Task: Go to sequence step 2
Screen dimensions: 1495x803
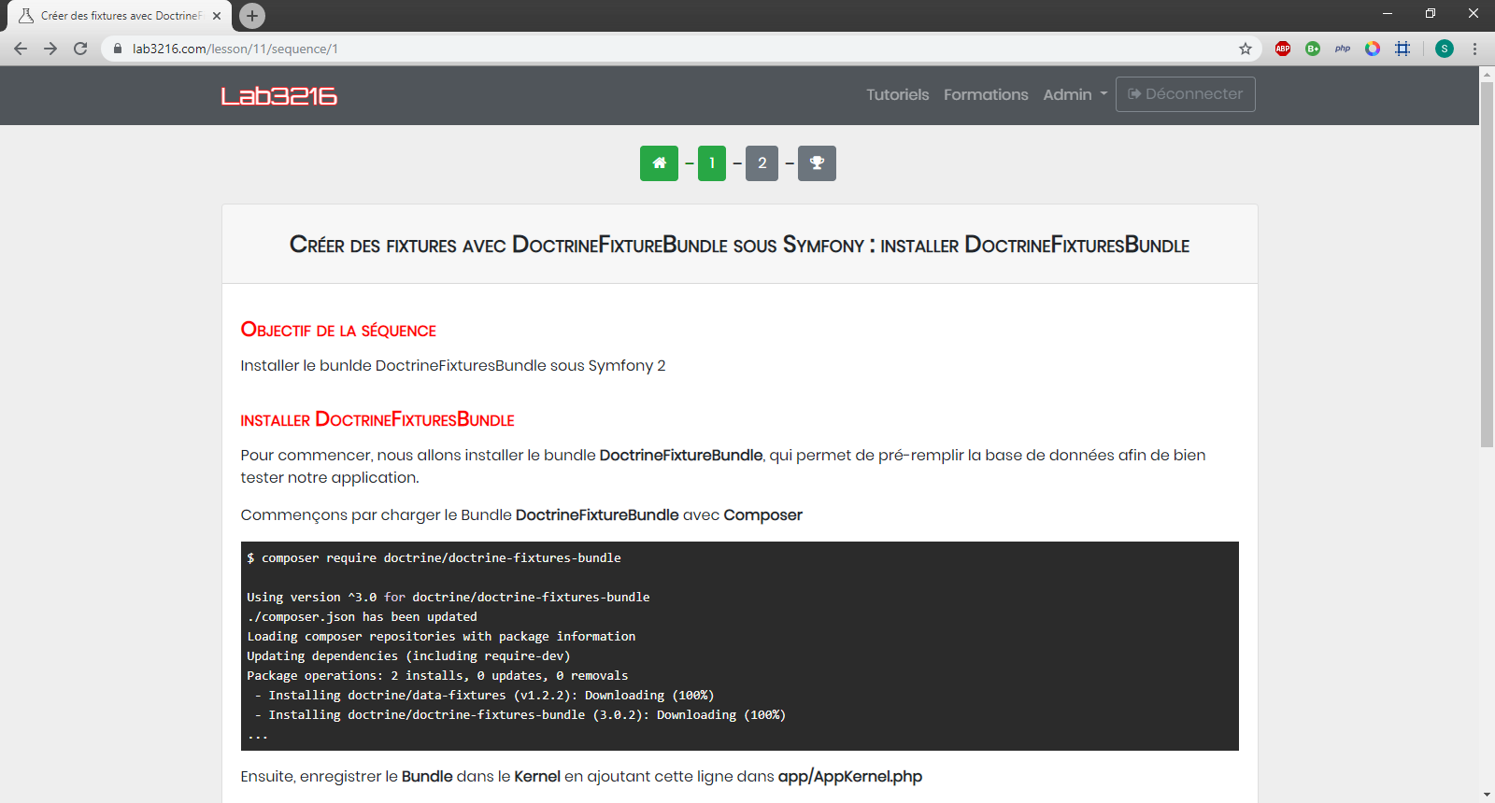Action: (x=762, y=163)
